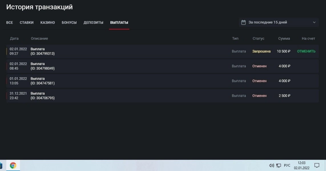Open Google Chrome from the taskbar
The image size is (326, 171).
[x=13, y=165]
